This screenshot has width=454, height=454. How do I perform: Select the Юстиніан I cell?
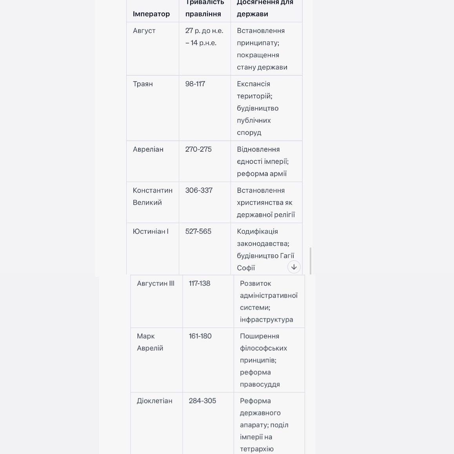[151, 231]
